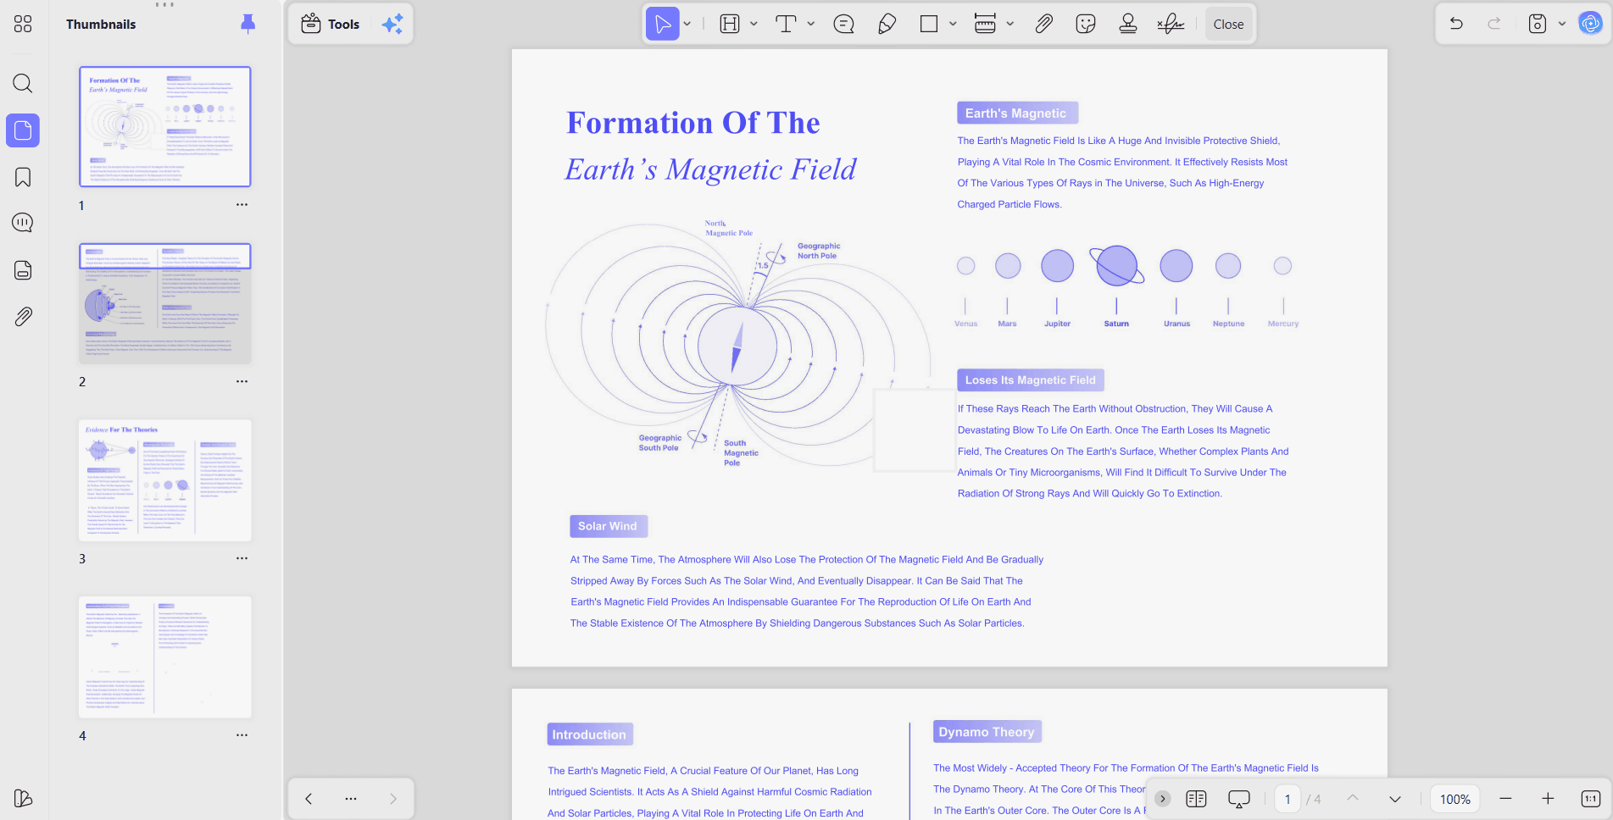Go to next view with right chevron

pyautogui.click(x=393, y=798)
